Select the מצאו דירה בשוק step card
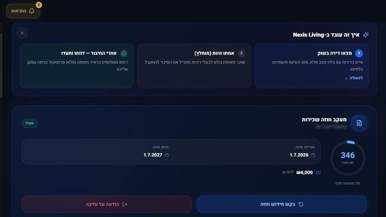 pos(312,66)
